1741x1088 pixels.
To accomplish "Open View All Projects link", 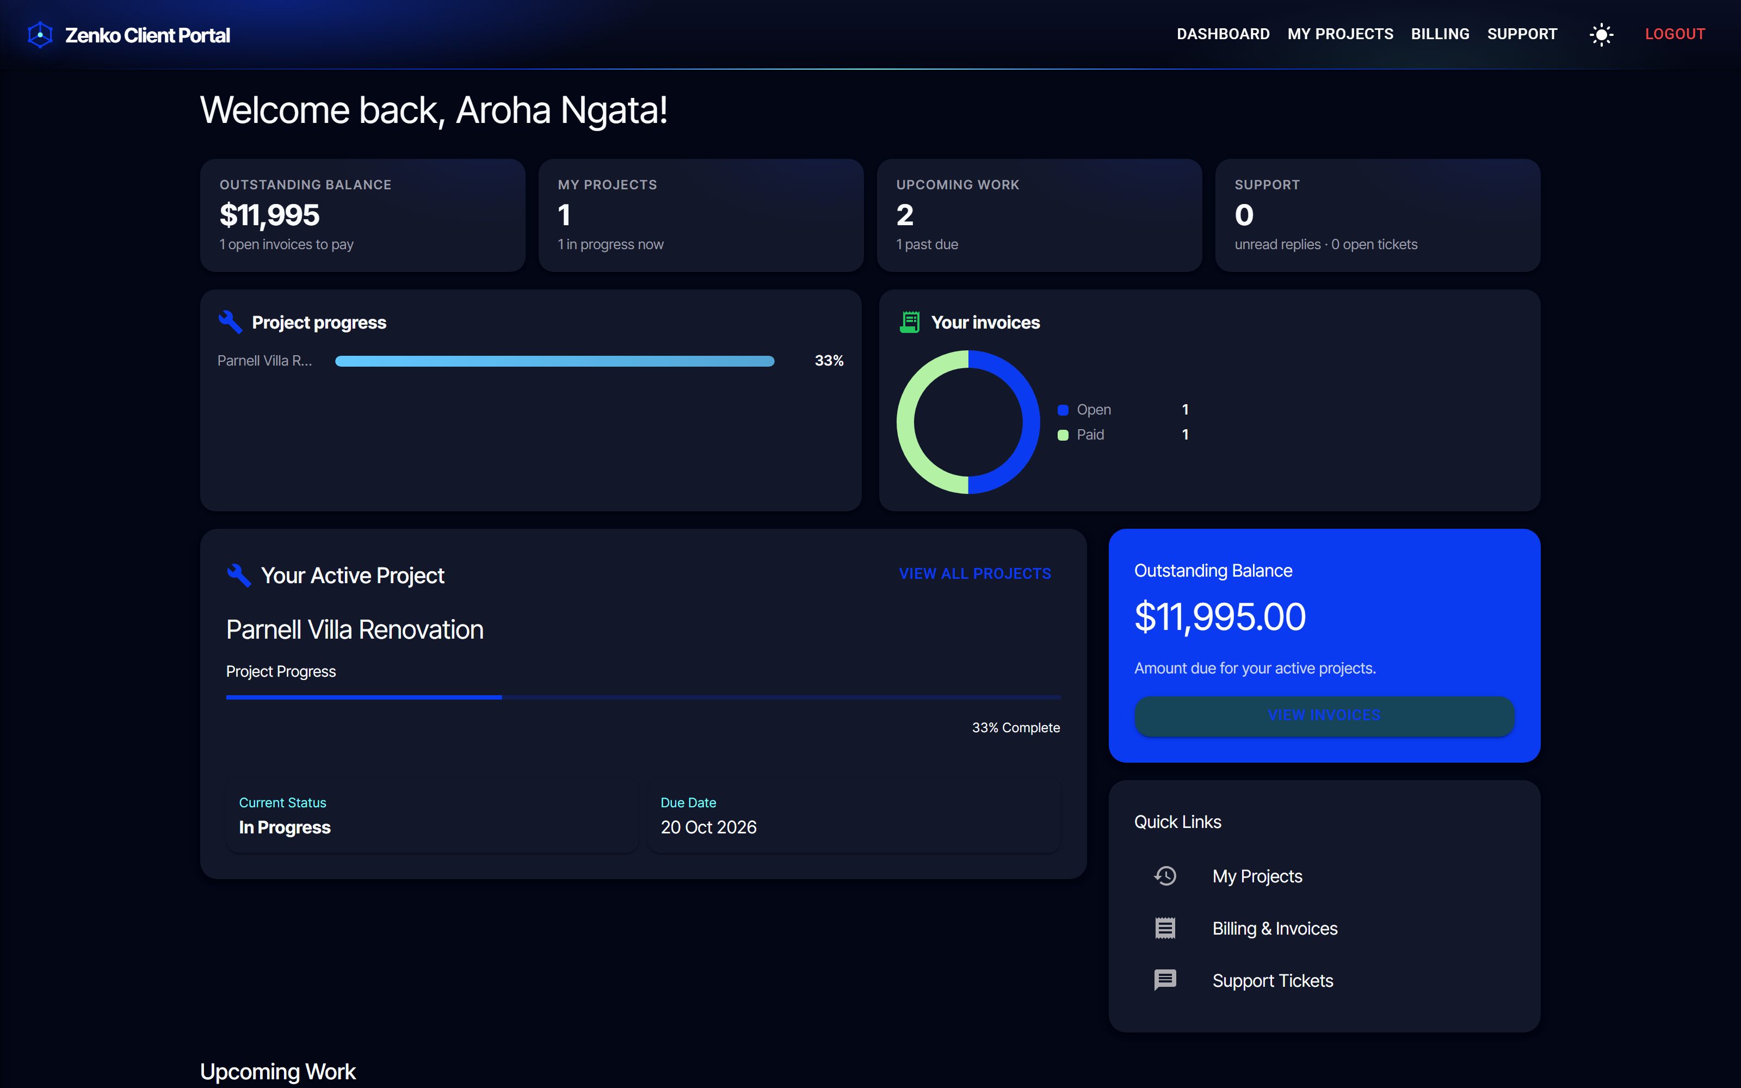I will tap(975, 573).
